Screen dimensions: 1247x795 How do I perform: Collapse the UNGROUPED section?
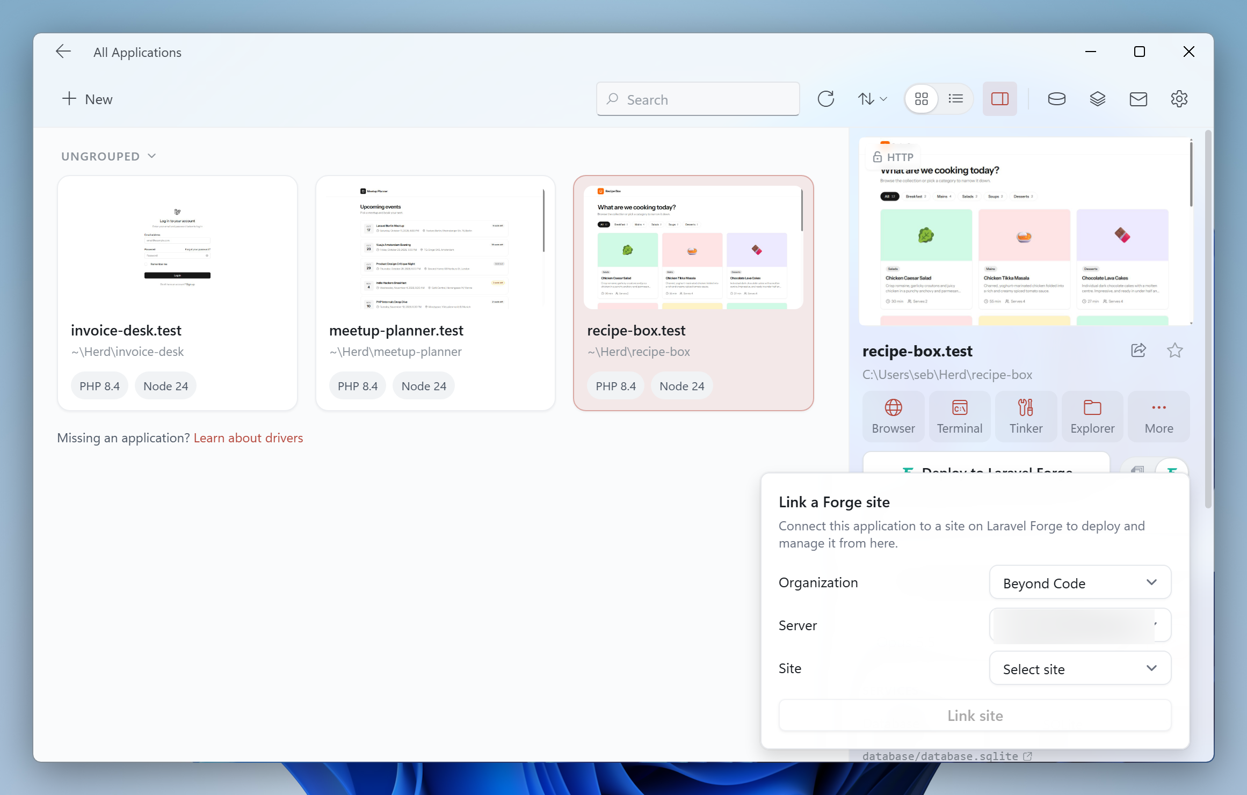click(x=108, y=156)
